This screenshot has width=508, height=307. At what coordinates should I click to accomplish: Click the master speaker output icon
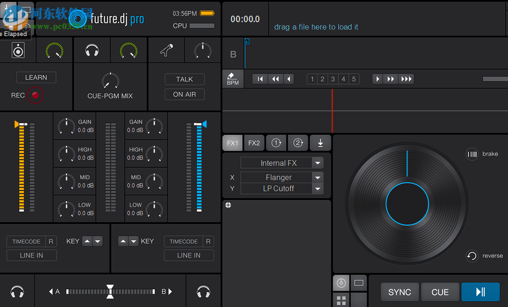(x=18, y=50)
